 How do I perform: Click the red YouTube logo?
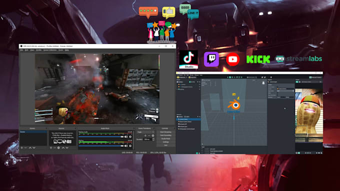coord(232,59)
